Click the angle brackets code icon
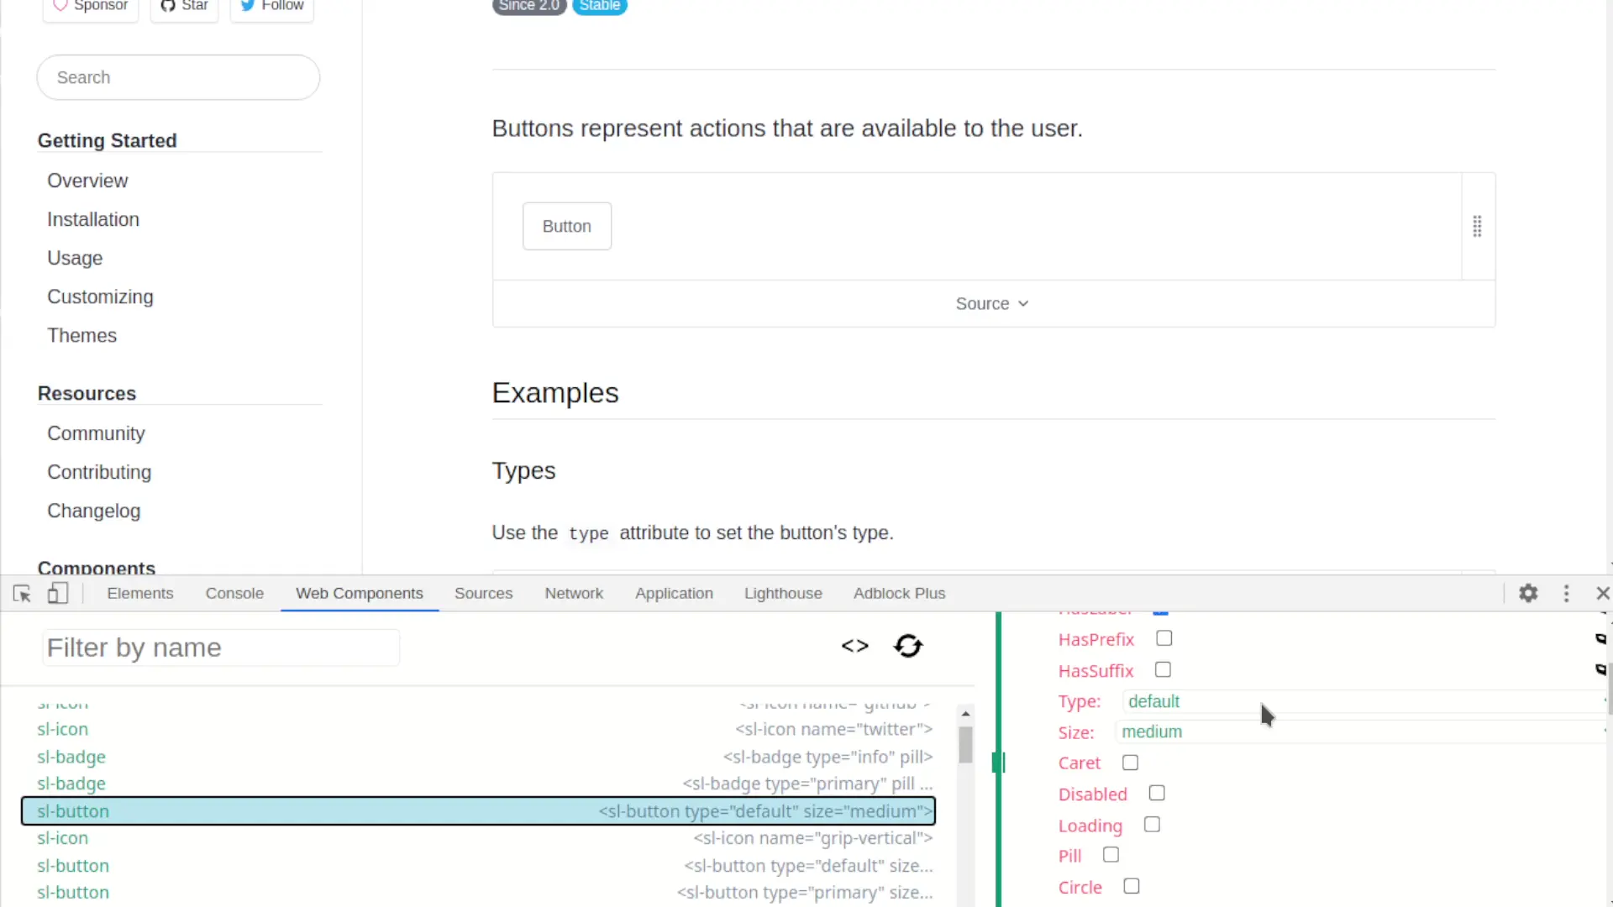This screenshot has width=1613, height=907. 855,646
